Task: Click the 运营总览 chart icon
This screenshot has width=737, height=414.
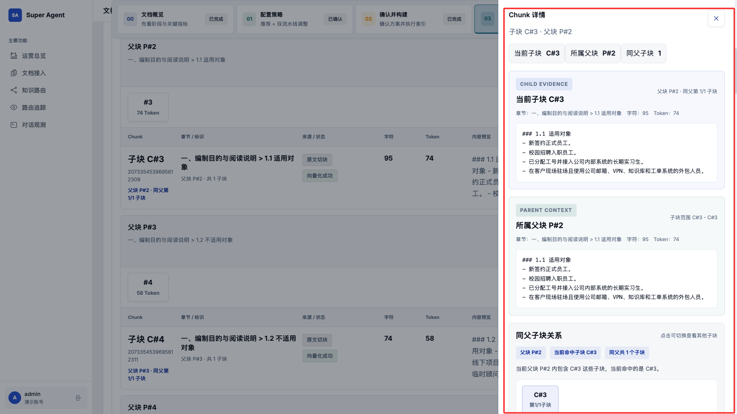Action: [14, 56]
